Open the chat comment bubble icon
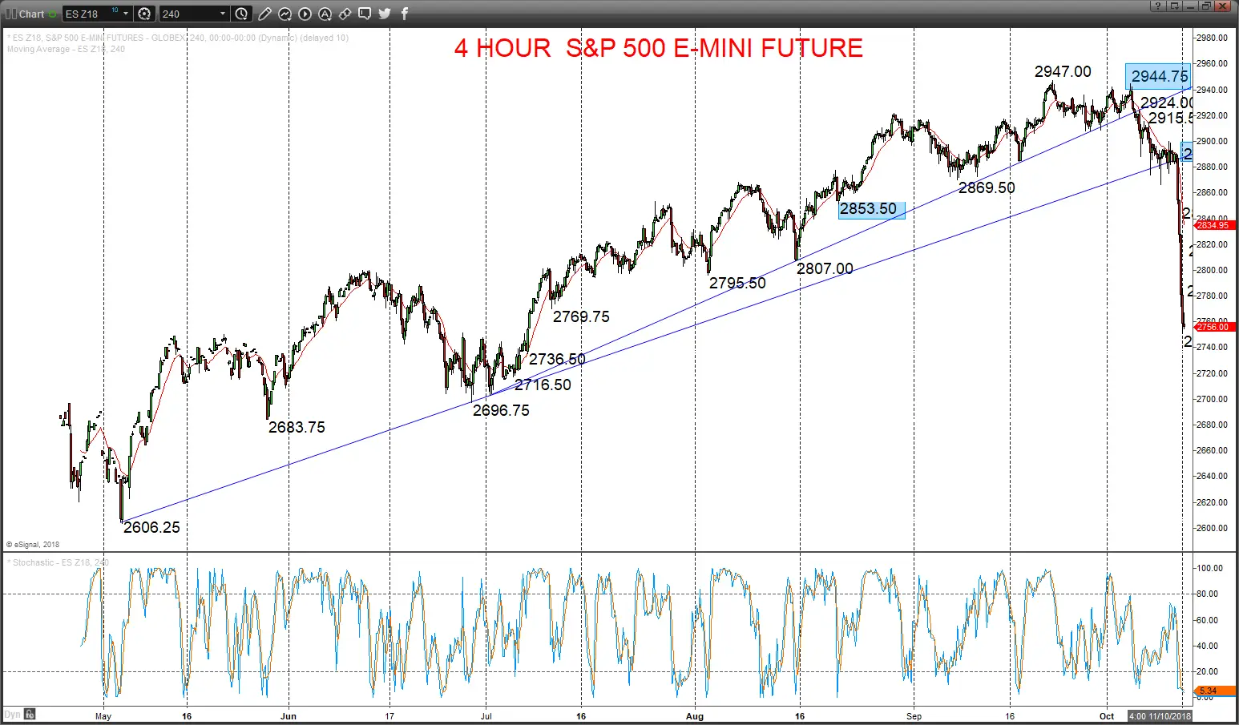This screenshot has height=725, width=1239. point(365,14)
